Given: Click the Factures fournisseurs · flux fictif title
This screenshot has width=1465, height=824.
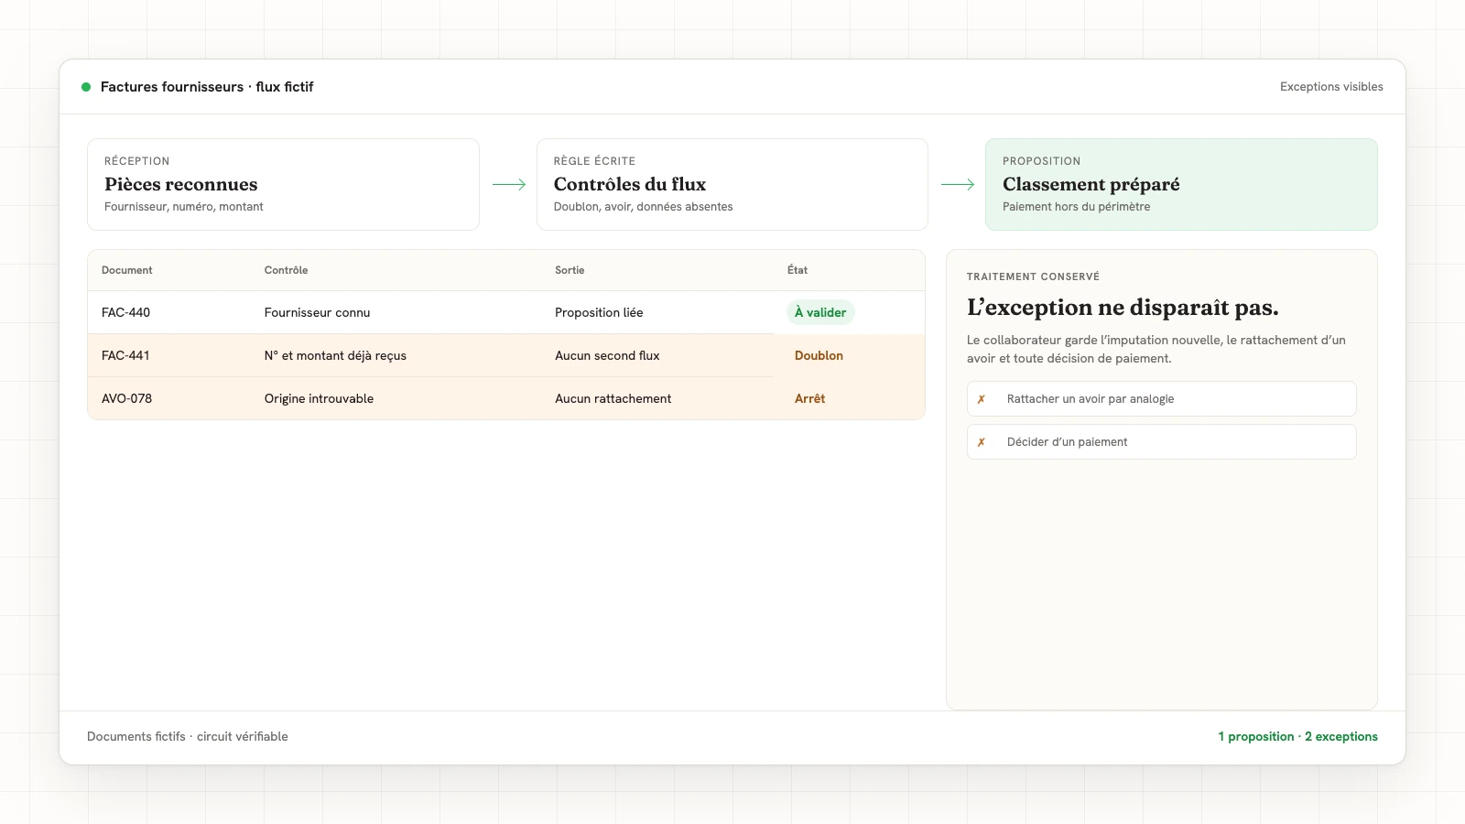Looking at the screenshot, I should 207,87.
